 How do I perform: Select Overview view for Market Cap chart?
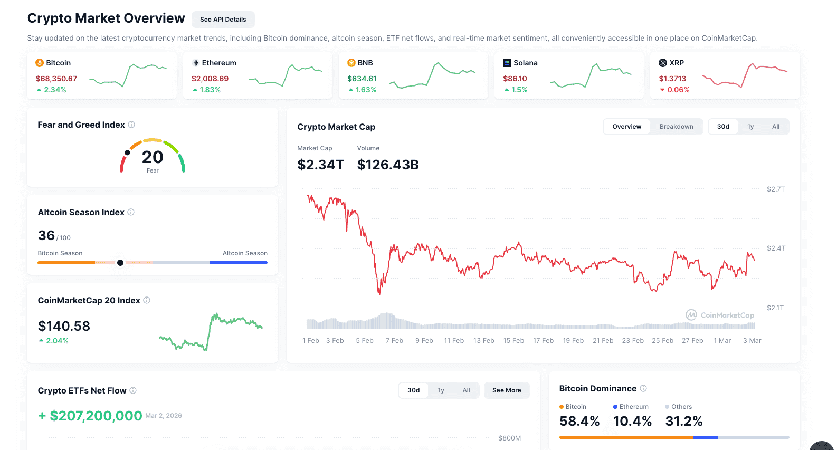626,127
